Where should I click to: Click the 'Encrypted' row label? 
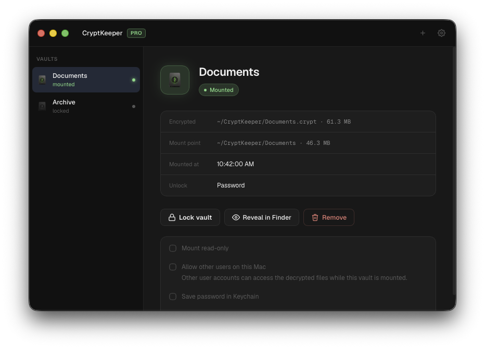coord(182,122)
